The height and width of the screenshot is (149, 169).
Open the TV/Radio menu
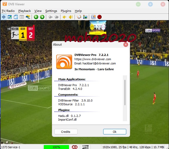point(8,11)
